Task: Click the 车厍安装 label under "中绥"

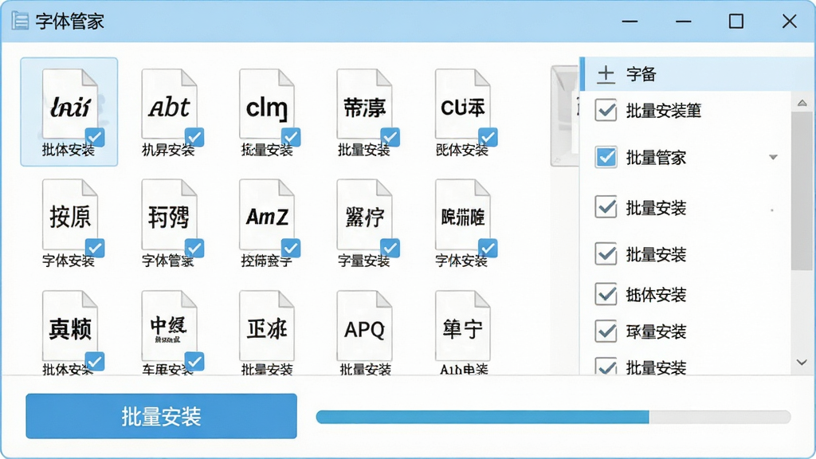Action: (167, 370)
